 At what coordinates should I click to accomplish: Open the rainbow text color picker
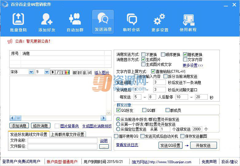coord(67,72)
